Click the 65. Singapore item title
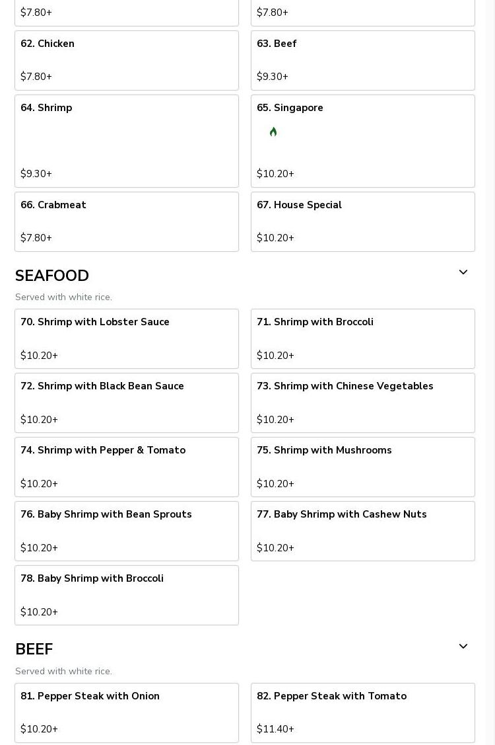This screenshot has height=745, width=495. pyautogui.click(x=290, y=108)
